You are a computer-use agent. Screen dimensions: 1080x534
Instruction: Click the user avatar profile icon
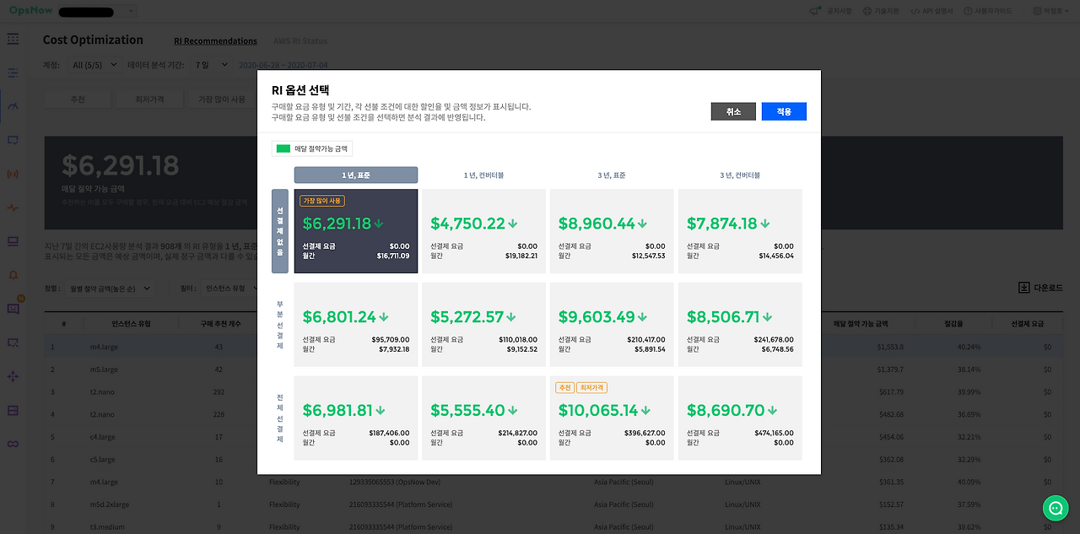(x=1037, y=11)
